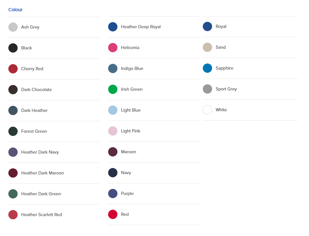Select the Maroon swatch
This screenshot has height=236, width=309.
point(113,152)
